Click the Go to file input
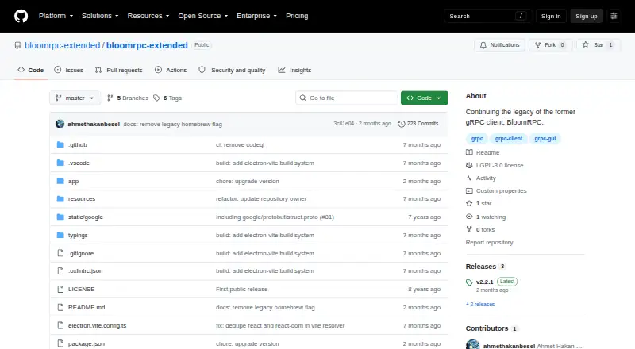Viewport: 635px width, 349px height. point(347,98)
